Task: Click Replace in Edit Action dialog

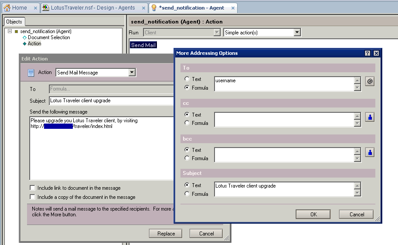Action: click(x=166, y=234)
